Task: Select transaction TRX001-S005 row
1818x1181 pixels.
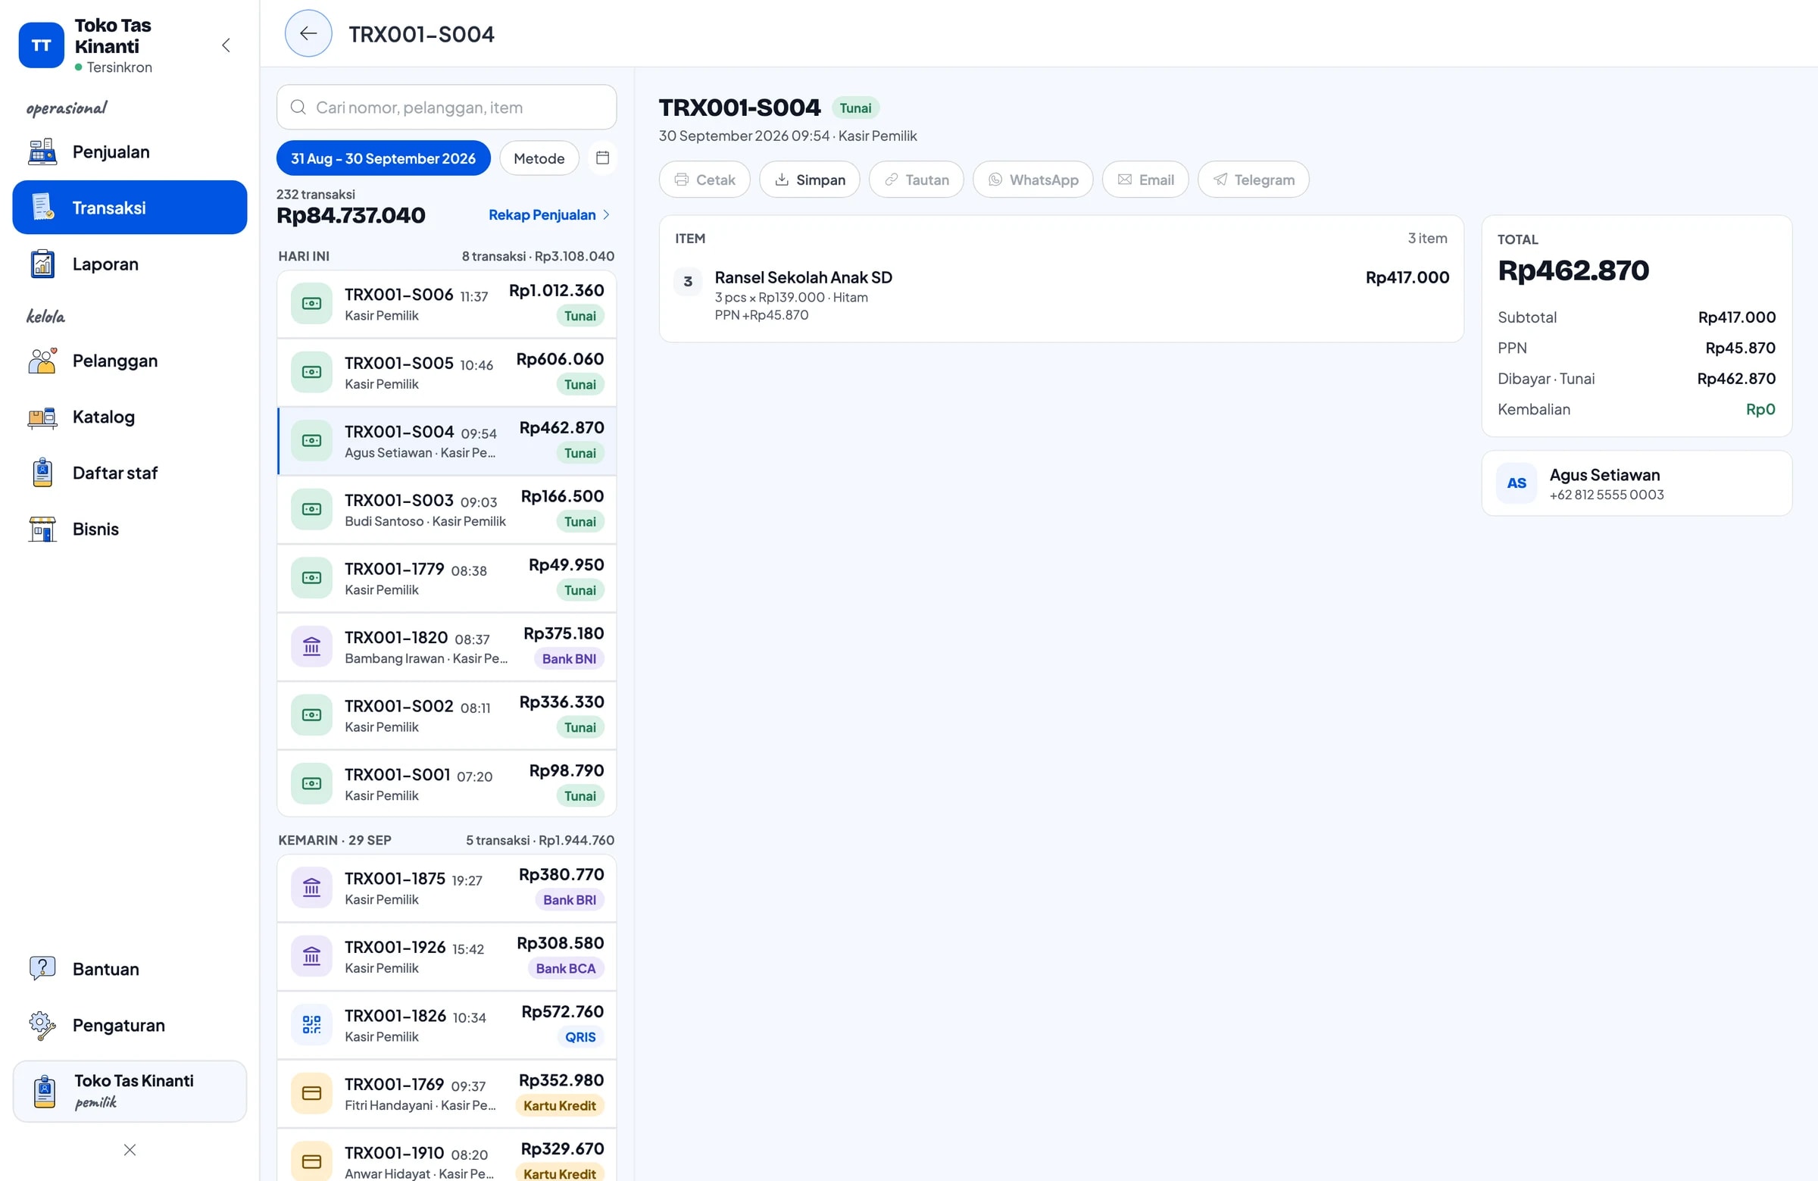Action: coord(446,373)
